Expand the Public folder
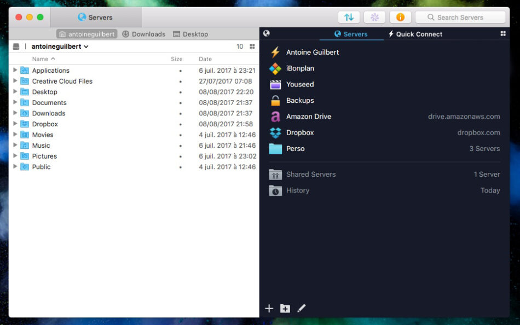520x325 pixels. click(x=15, y=166)
